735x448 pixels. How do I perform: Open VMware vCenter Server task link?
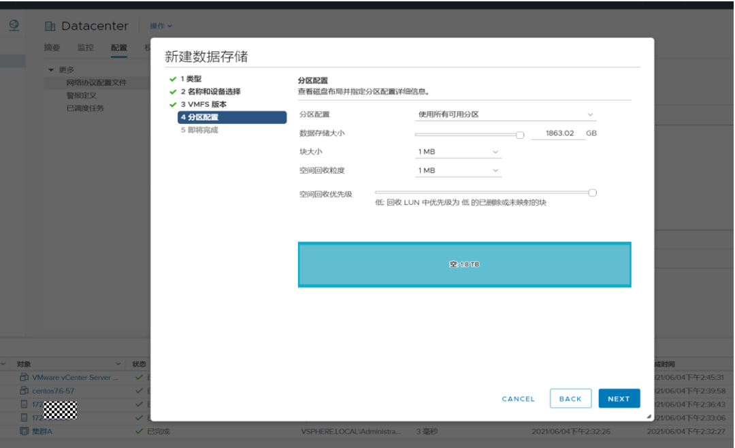coord(75,377)
